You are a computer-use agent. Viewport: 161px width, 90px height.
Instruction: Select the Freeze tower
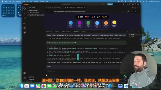tap(97, 24)
